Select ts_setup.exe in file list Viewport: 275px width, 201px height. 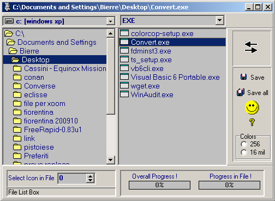(x=151, y=60)
